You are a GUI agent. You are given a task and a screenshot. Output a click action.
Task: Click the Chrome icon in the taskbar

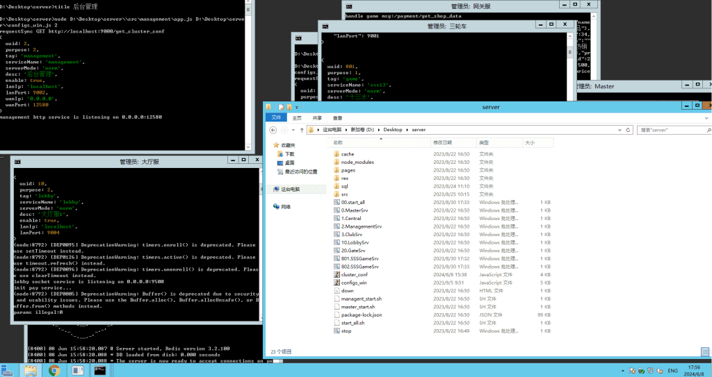click(x=54, y=370)
